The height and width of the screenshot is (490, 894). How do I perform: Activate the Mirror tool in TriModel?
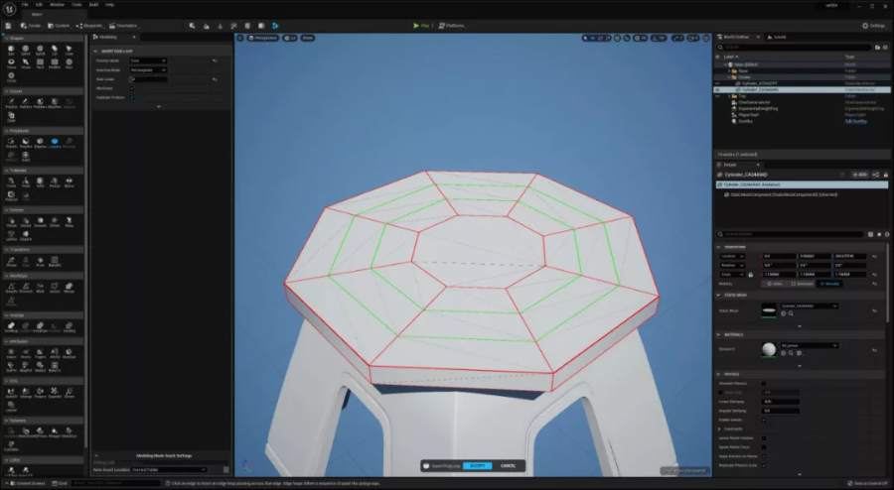tap(69, 183)
